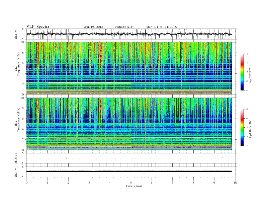
Task: Click the time axis tick label '7'
Action: coord(173,183)
